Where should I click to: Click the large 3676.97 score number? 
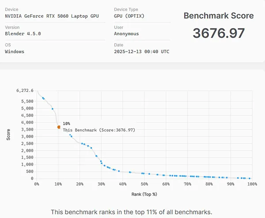pyautogui.click(x=218, y=34)
